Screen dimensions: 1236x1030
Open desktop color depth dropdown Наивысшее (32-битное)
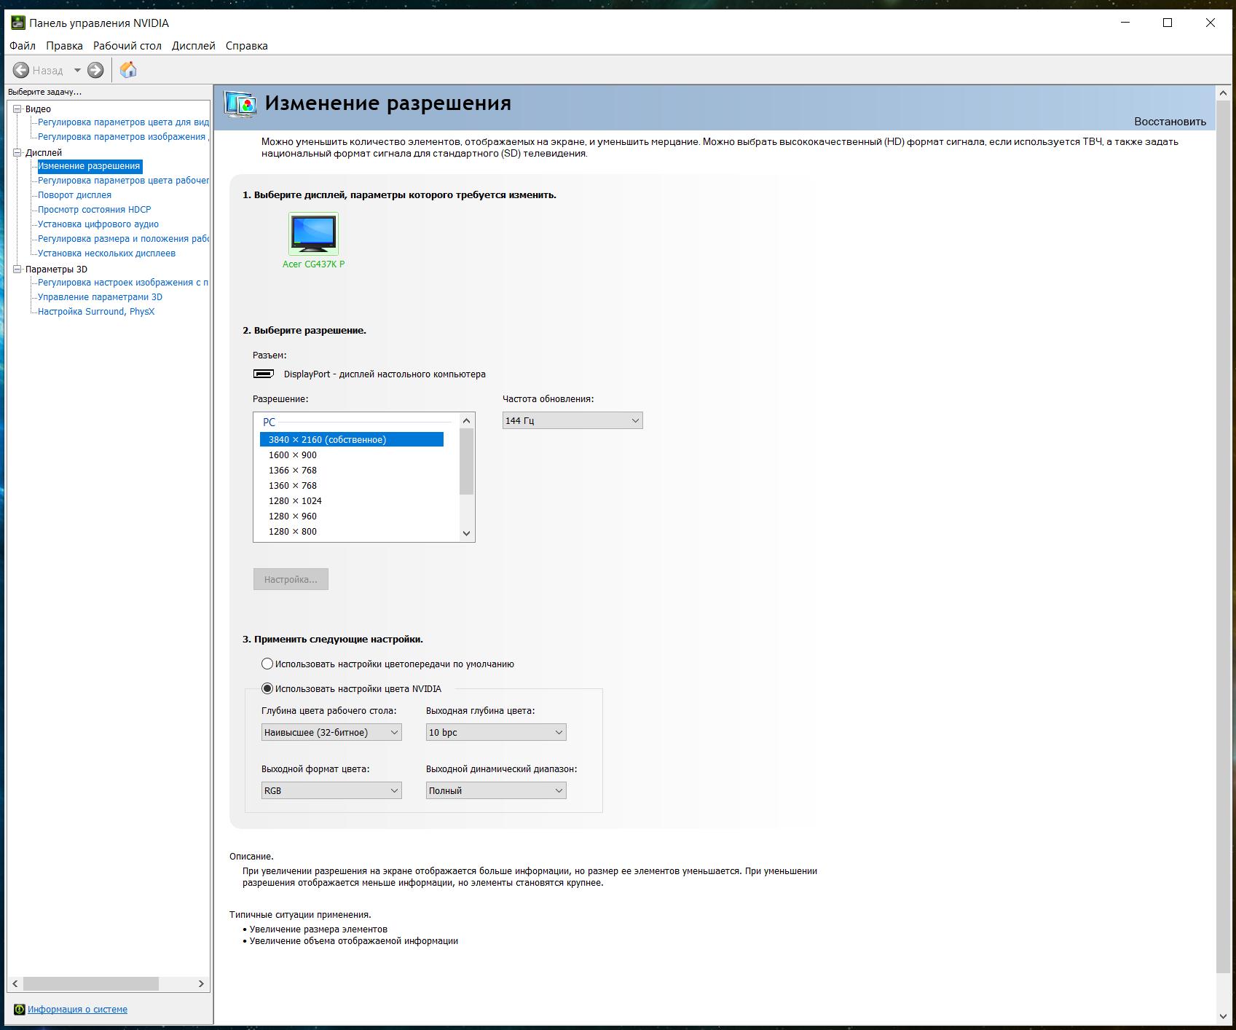(x=331, y=733)
